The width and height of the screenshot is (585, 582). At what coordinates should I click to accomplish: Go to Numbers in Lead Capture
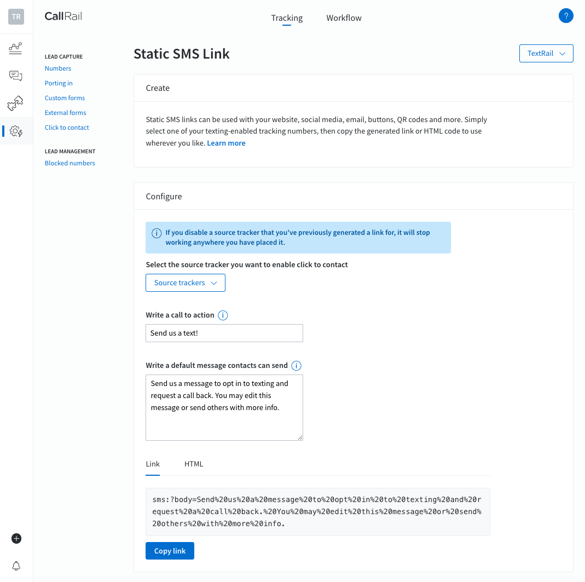click(x=58, y=68)
